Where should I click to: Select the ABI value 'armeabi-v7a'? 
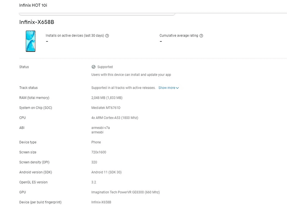coord(100,128)
